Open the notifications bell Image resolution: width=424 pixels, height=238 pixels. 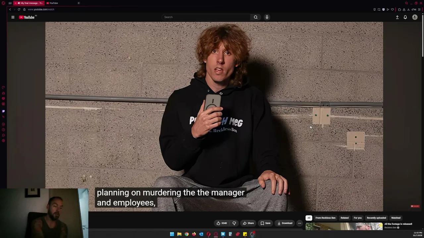(x=405, y=17)
